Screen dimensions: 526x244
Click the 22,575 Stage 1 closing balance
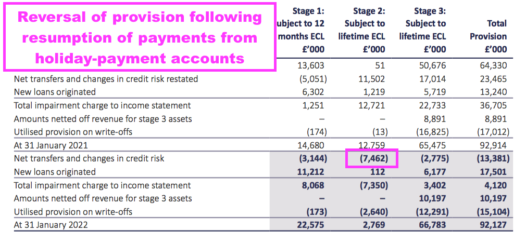[310, 225]
